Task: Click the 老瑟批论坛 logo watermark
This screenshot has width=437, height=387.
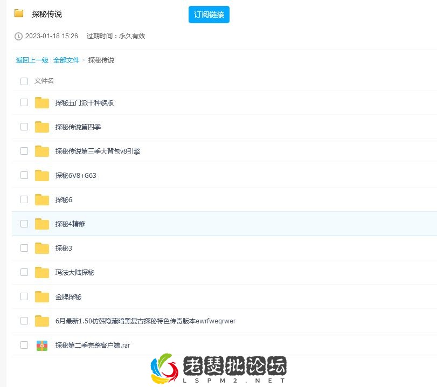Action: (218, 368)
